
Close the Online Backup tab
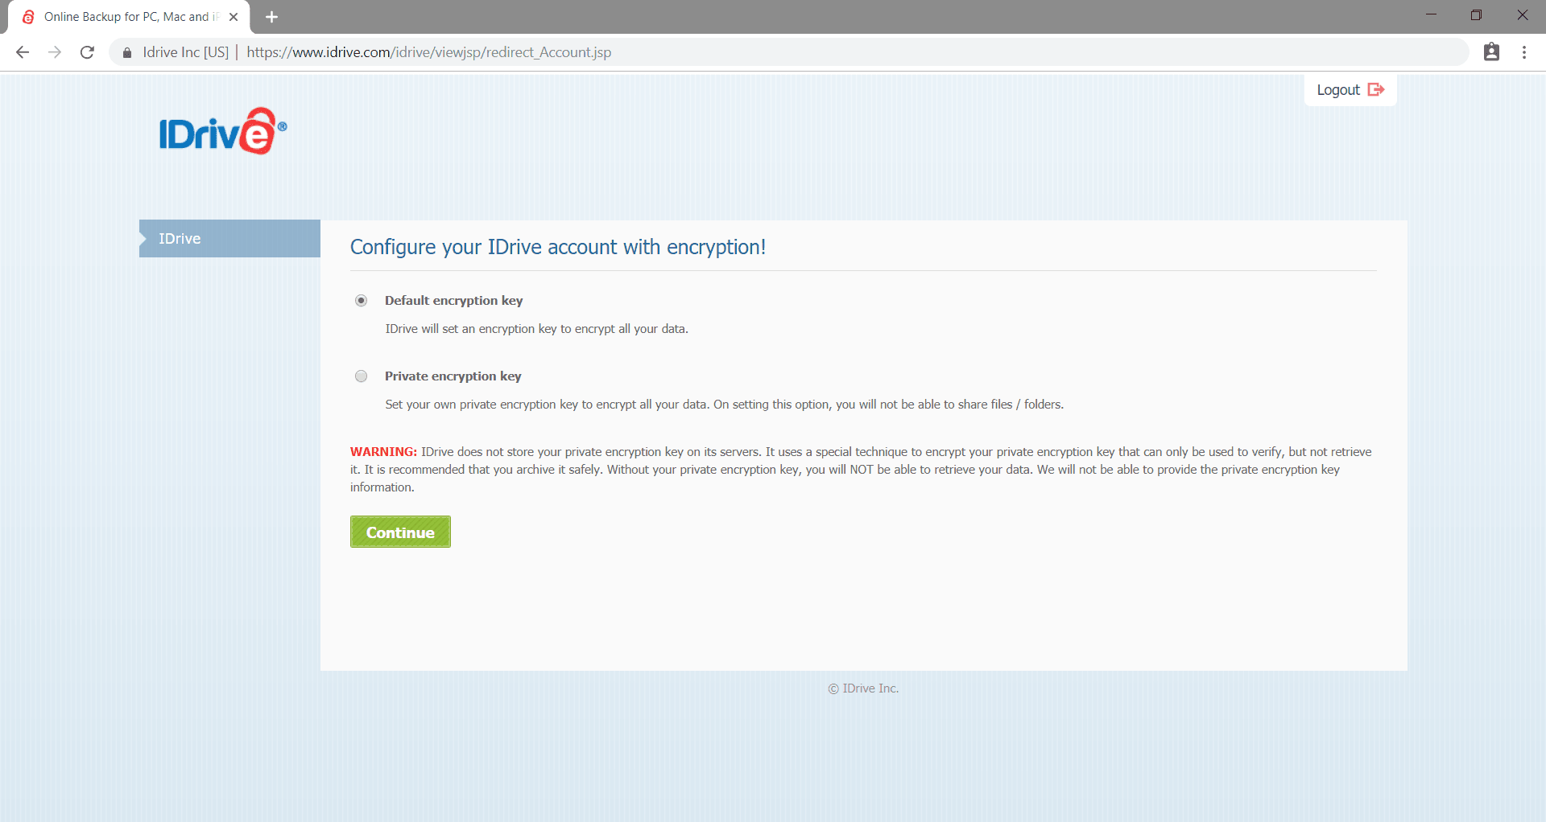[234, 17]
